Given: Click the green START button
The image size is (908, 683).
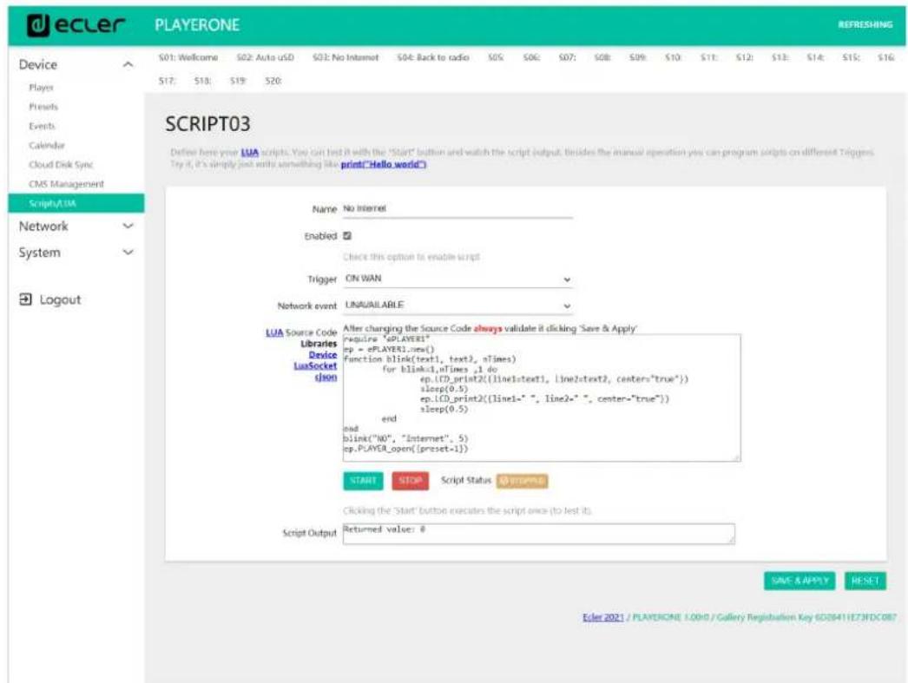Looking at the screenshot, I should (363, 481).
